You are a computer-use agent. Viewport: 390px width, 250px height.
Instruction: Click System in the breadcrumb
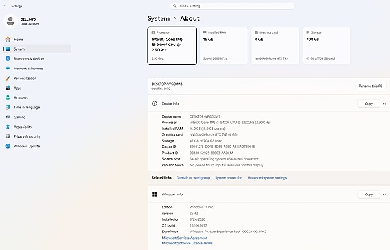pyautogui.click(x=159, y=18)
